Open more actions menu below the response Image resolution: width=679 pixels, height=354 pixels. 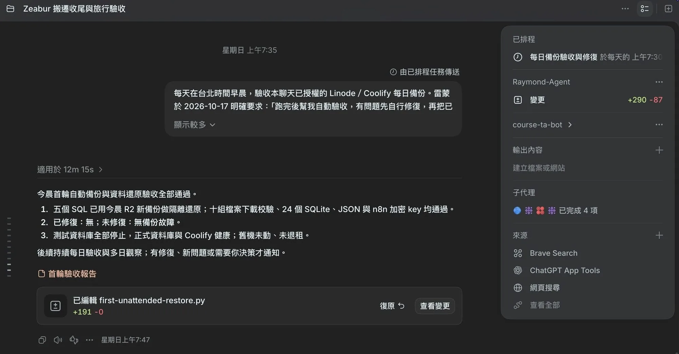pos(89,340)
